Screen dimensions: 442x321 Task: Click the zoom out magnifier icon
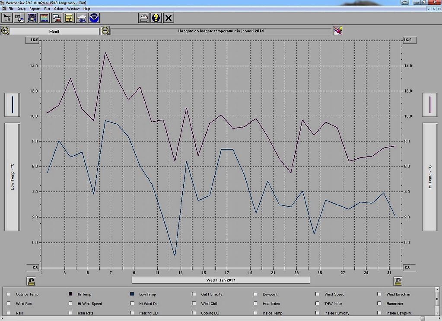click(105, 31)
